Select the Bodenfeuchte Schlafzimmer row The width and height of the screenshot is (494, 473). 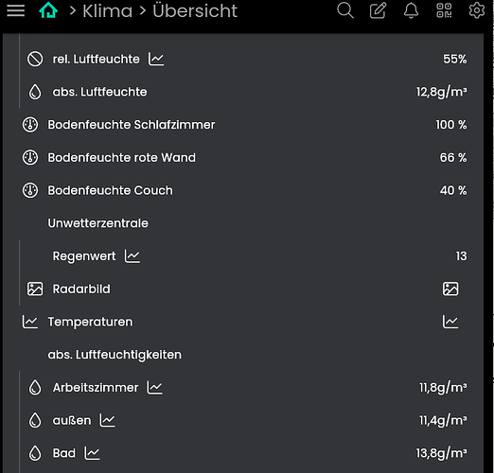coord(244,125)
